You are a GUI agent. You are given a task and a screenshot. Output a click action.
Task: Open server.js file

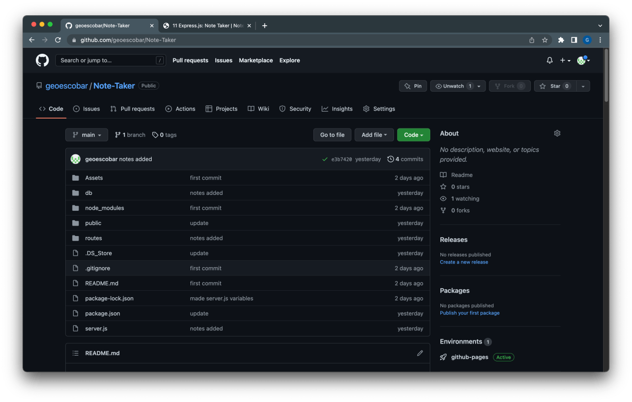(96, 329)
